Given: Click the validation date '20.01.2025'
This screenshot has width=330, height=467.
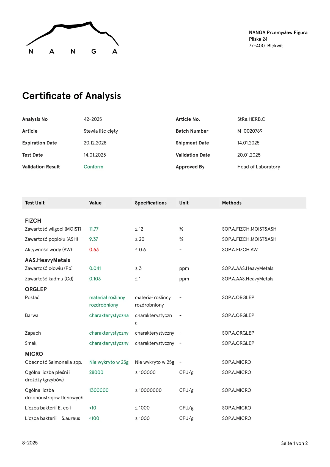Looking at the screenshot, I should [249, 155].
